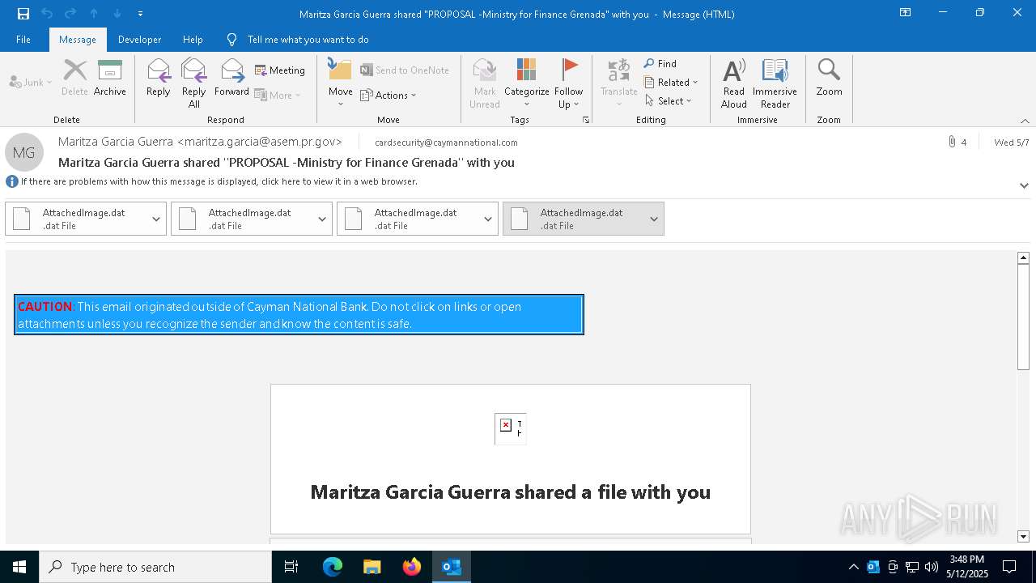Click the Previous Item up arrow

click(94, 13)
